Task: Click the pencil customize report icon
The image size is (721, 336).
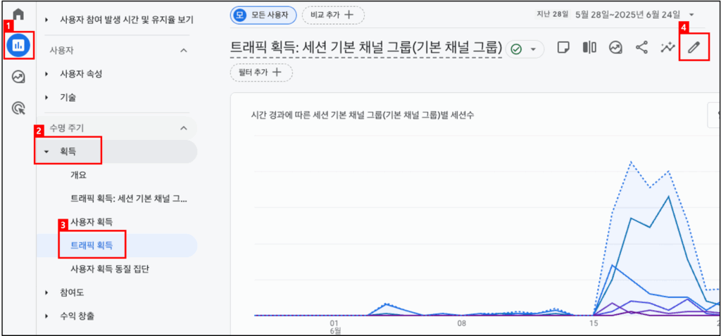Action: click(x=694, y=47)
